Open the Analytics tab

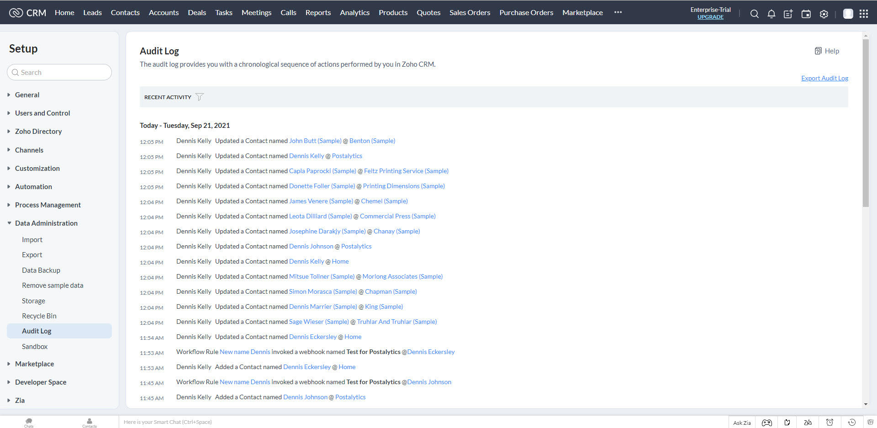[x=354, y=12]
